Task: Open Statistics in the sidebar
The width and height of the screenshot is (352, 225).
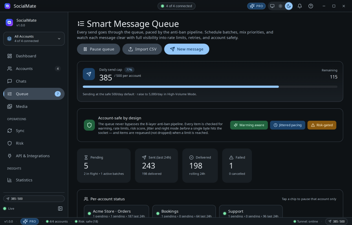Action: tap(34, 180)
